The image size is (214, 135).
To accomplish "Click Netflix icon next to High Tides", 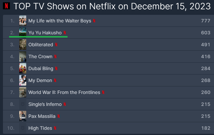I will pos(55,128).
